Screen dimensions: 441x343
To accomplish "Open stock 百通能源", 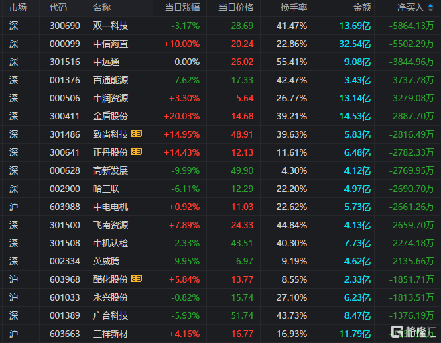I will (x=111, y=81).
